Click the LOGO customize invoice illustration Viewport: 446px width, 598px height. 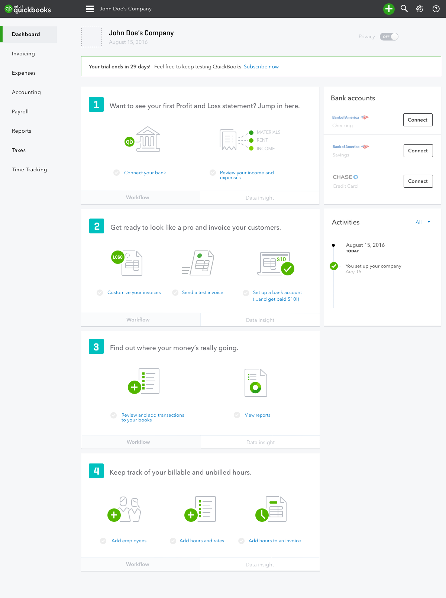[x=127, y=263]
